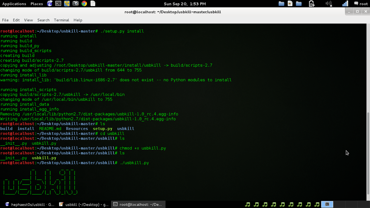Switch to usbkill (~/Desktop) gedit window

pyautogui.click(x=83, y=204)
